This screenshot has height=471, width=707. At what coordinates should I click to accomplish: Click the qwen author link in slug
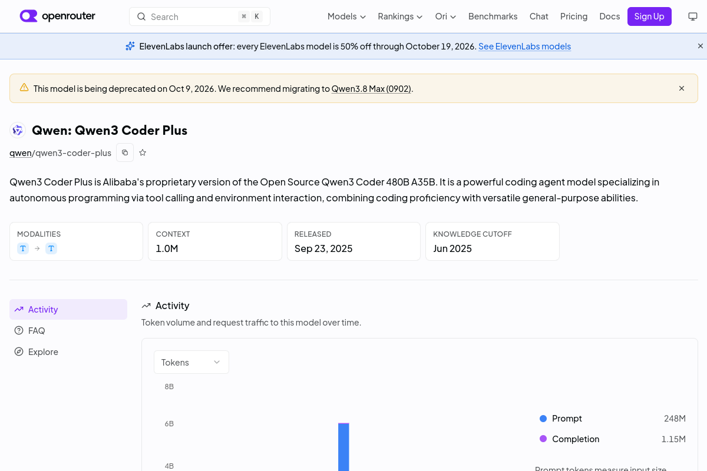(21, 152)
